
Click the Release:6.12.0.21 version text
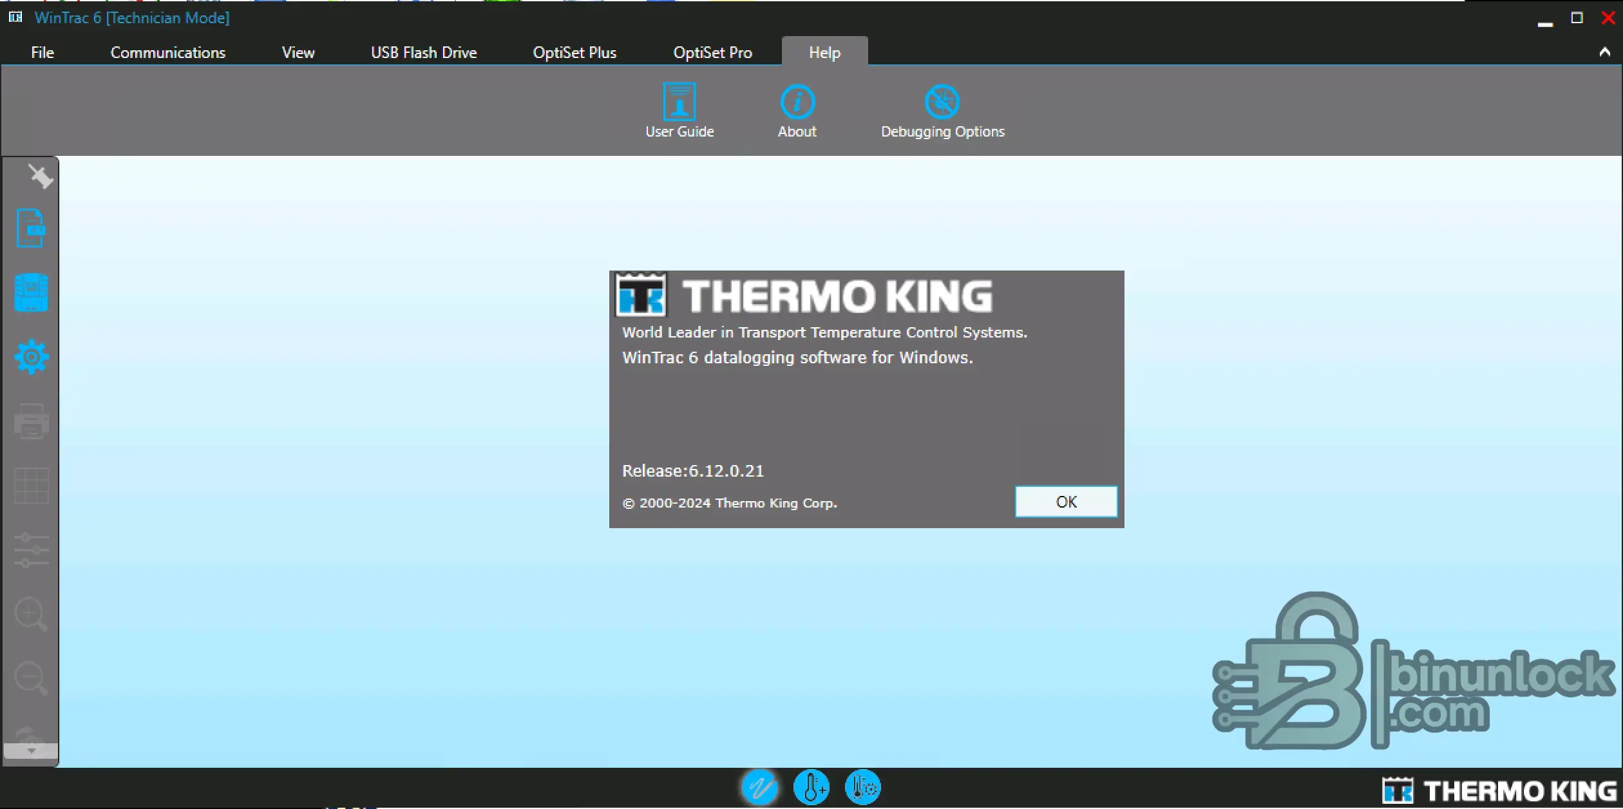coord(693,471)
